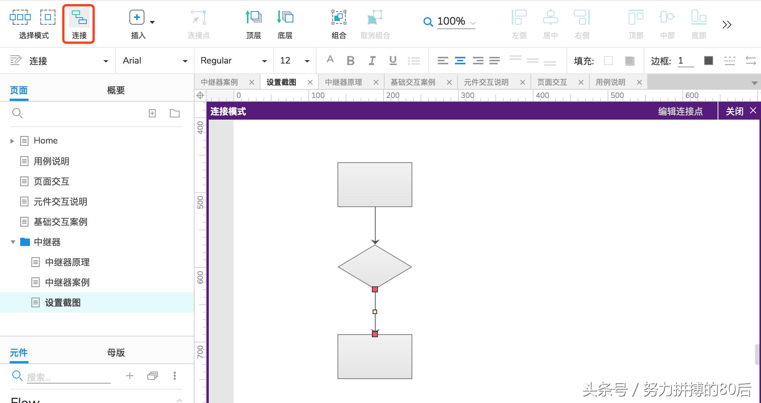Viewport: 761px width, 403px height.
Task: Activate the 连接 connector tool
Action: [x=78, y=22]
